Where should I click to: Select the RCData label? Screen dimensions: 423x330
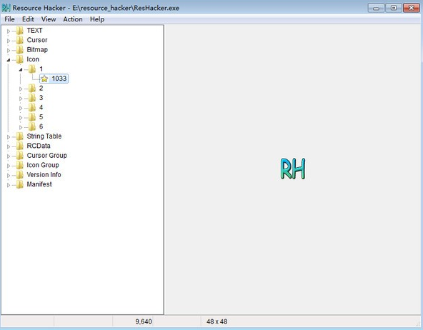pyautogui.click(x=39, y=146)
